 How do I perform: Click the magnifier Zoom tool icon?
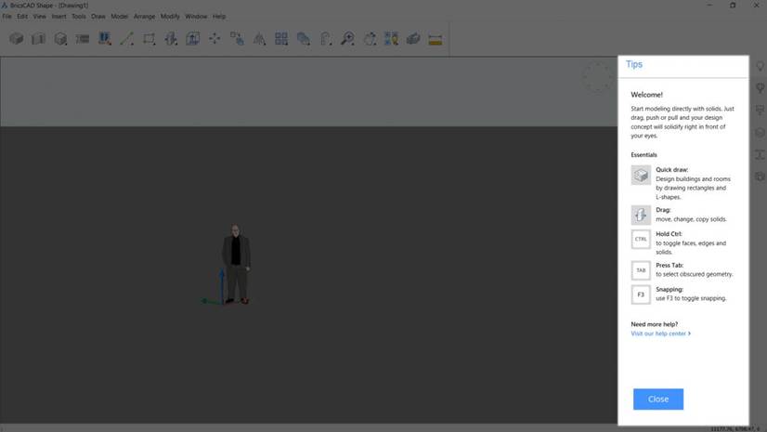(348, 39)
